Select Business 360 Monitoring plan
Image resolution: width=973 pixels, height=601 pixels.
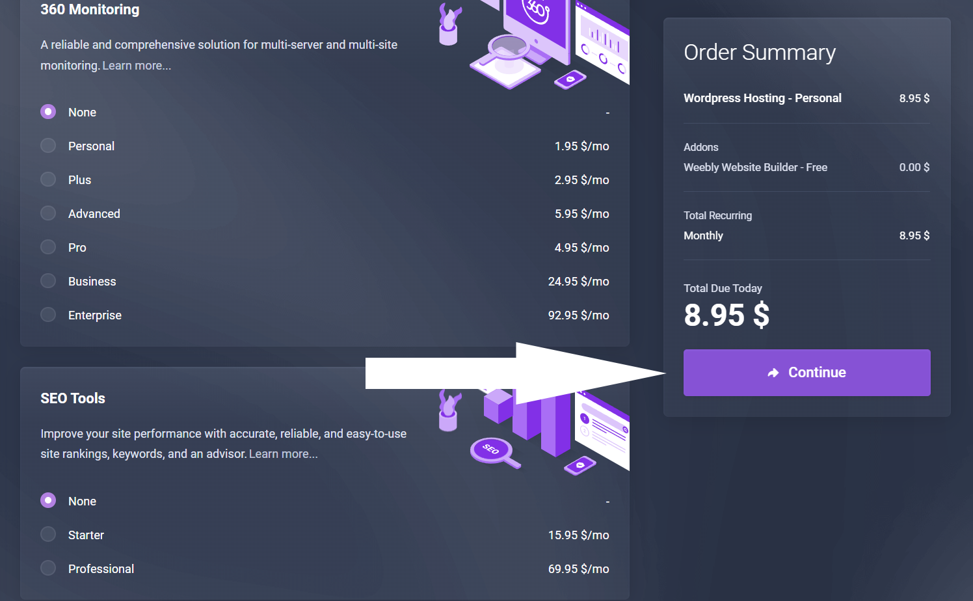[48, 281]
